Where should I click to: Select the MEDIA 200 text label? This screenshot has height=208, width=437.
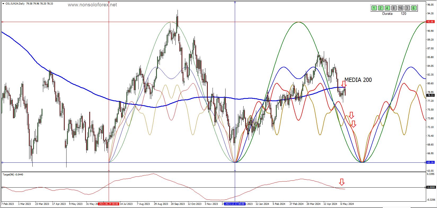click(358, 80)
